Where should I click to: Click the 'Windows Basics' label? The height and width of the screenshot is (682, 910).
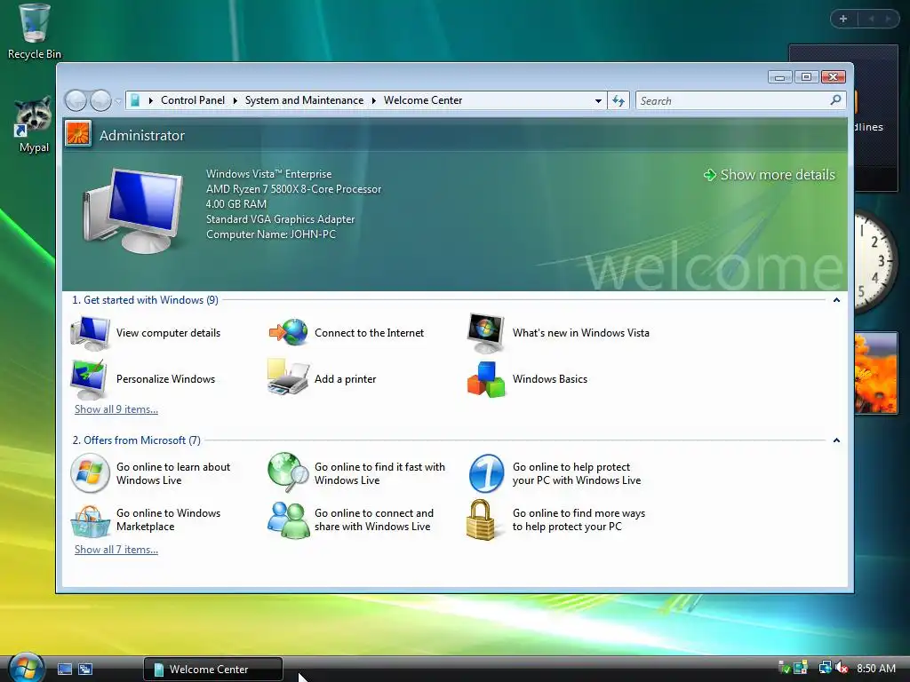pos(549,379)
